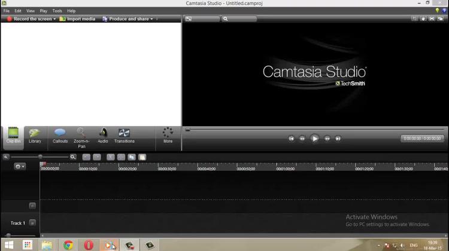This screenshot has height=251, width=449.
Task: Click the Undo button on timeline toolbar
Action: [86, 157]
